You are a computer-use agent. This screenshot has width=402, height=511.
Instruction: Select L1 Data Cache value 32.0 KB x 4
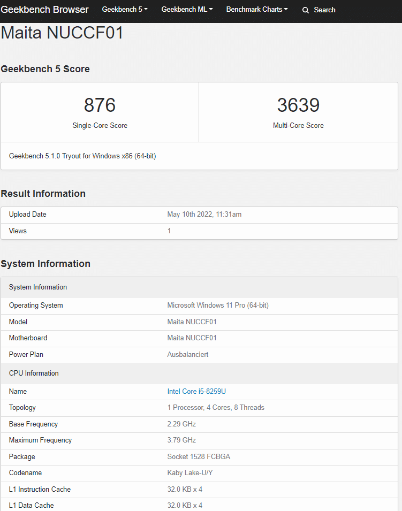click(x=185, y=506)
